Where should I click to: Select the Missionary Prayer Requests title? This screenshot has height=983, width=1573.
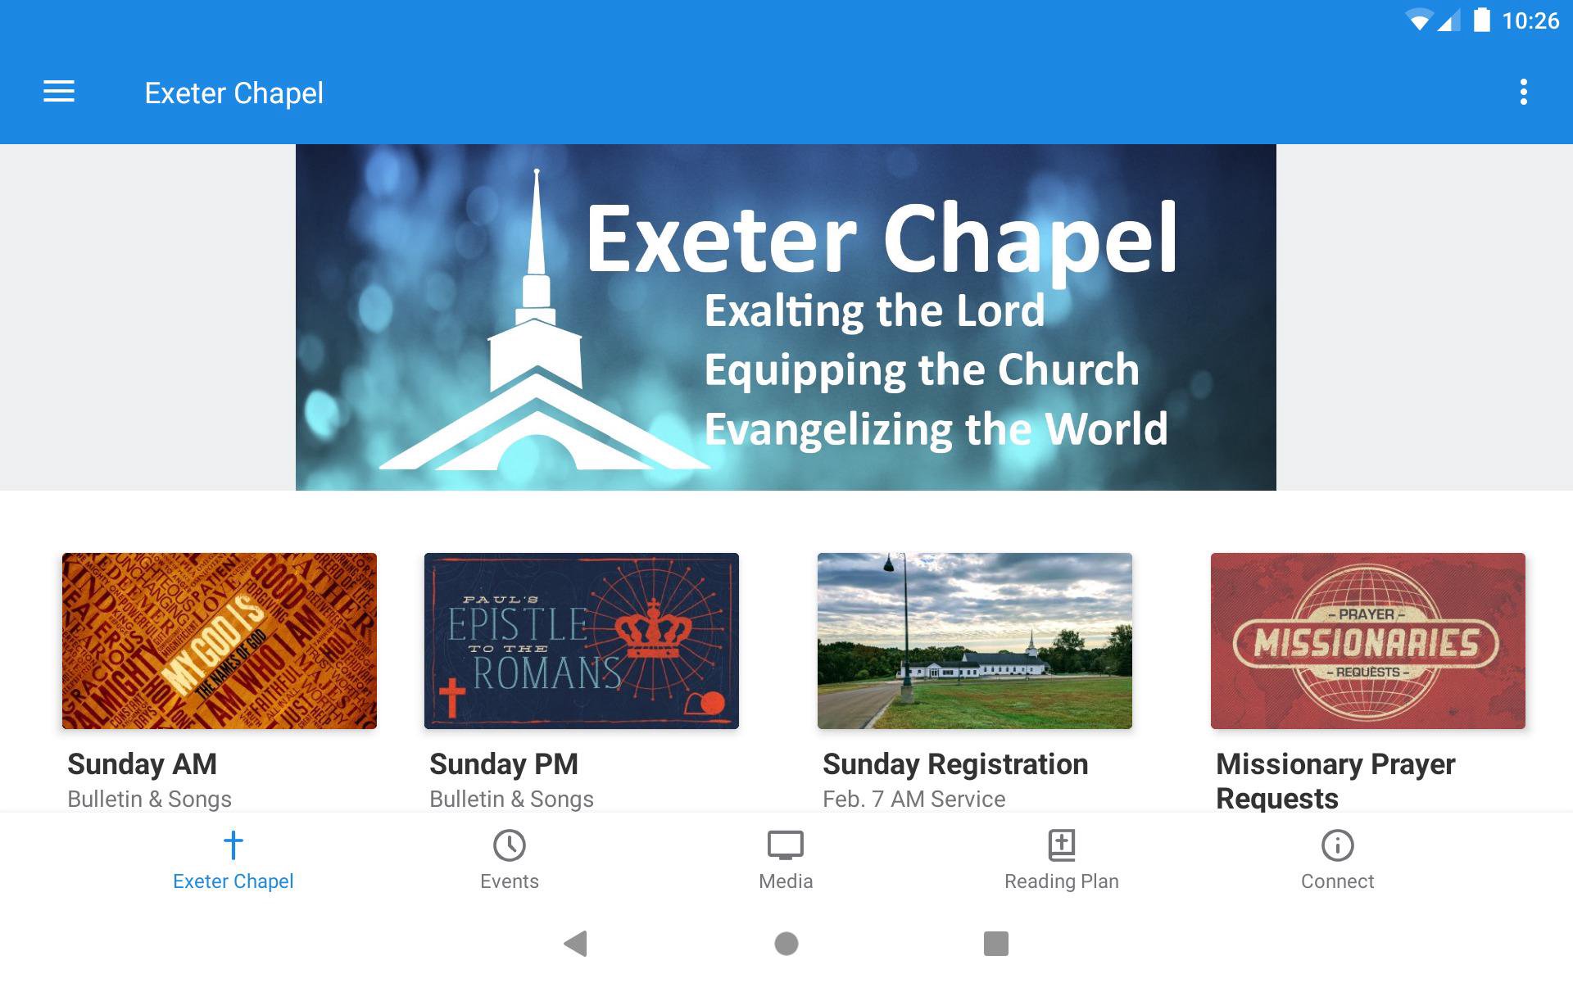tap(1335, 781)
